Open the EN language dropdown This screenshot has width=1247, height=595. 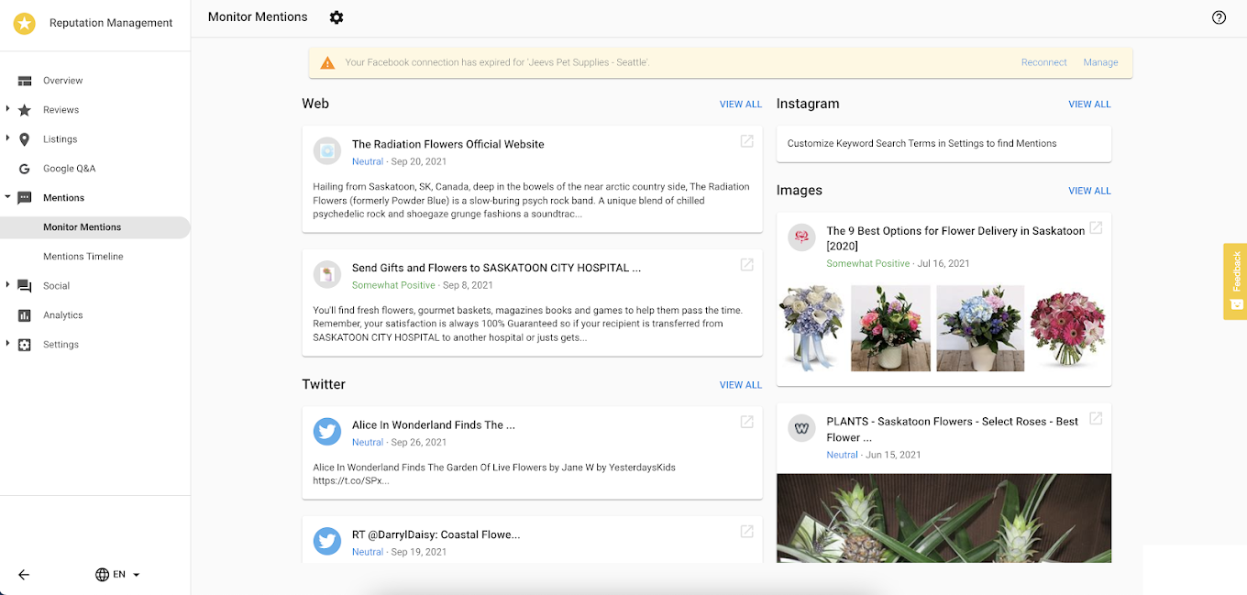(x=118, y=575)
